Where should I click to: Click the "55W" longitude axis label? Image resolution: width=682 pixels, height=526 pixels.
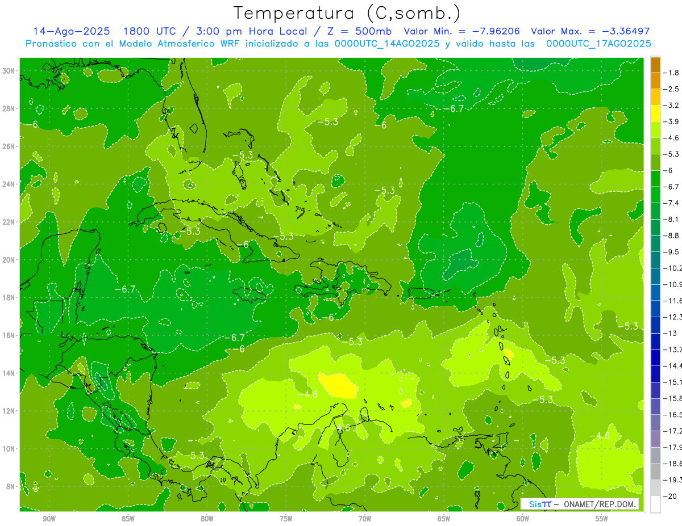[602, 519]
